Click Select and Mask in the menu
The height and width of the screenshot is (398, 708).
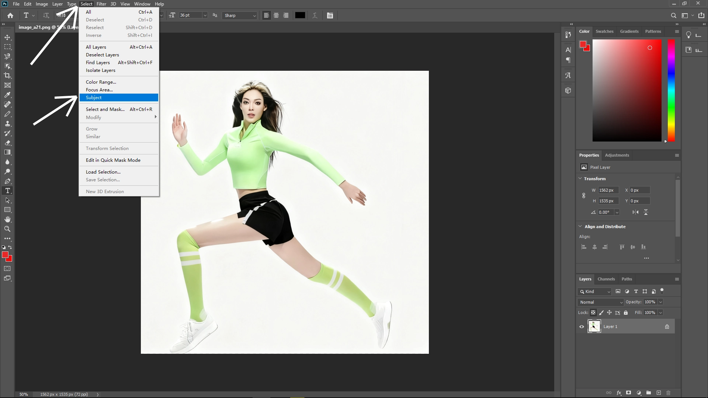[x=105, y=109]
